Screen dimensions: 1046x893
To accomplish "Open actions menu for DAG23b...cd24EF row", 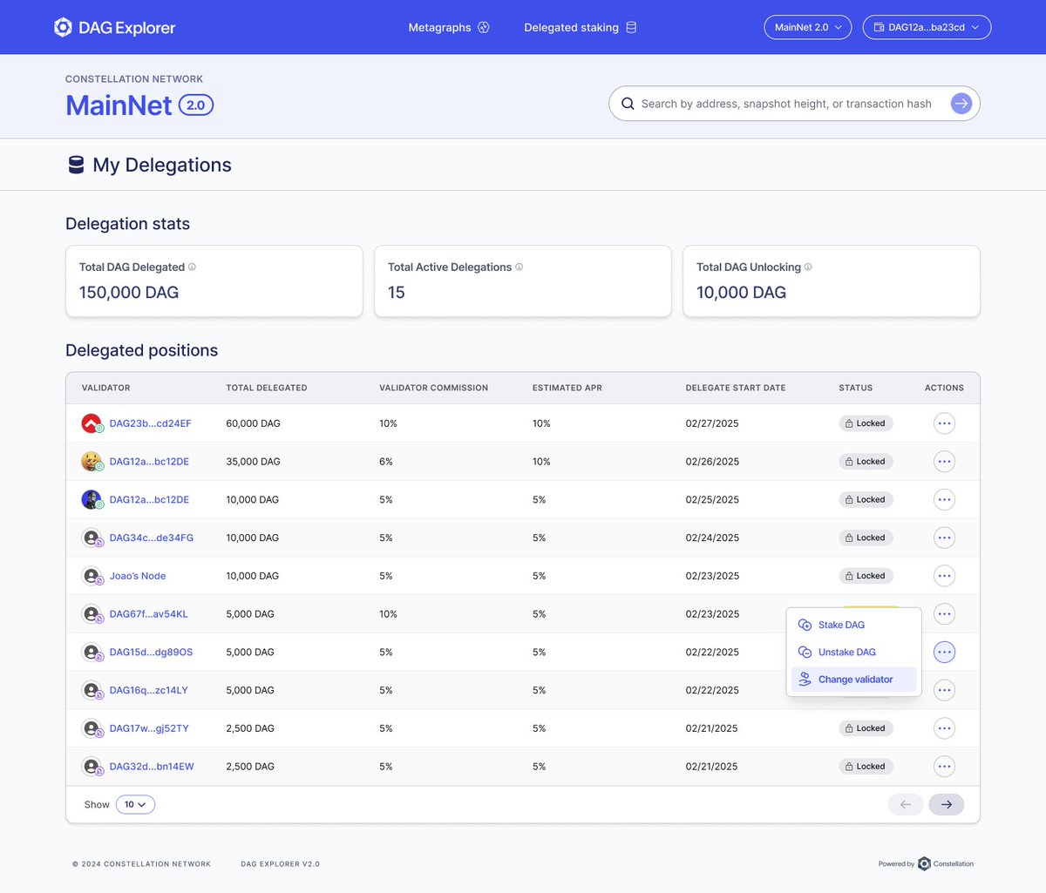I will coord(944,423).
